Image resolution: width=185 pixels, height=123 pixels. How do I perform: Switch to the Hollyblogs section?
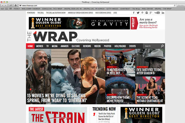pos(120,46)
